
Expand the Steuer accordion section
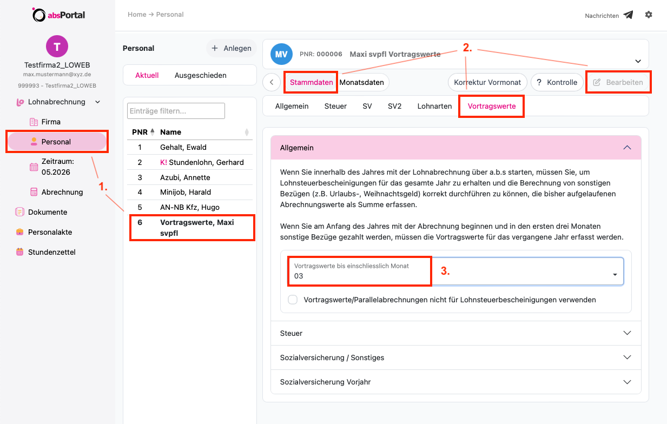456,333
